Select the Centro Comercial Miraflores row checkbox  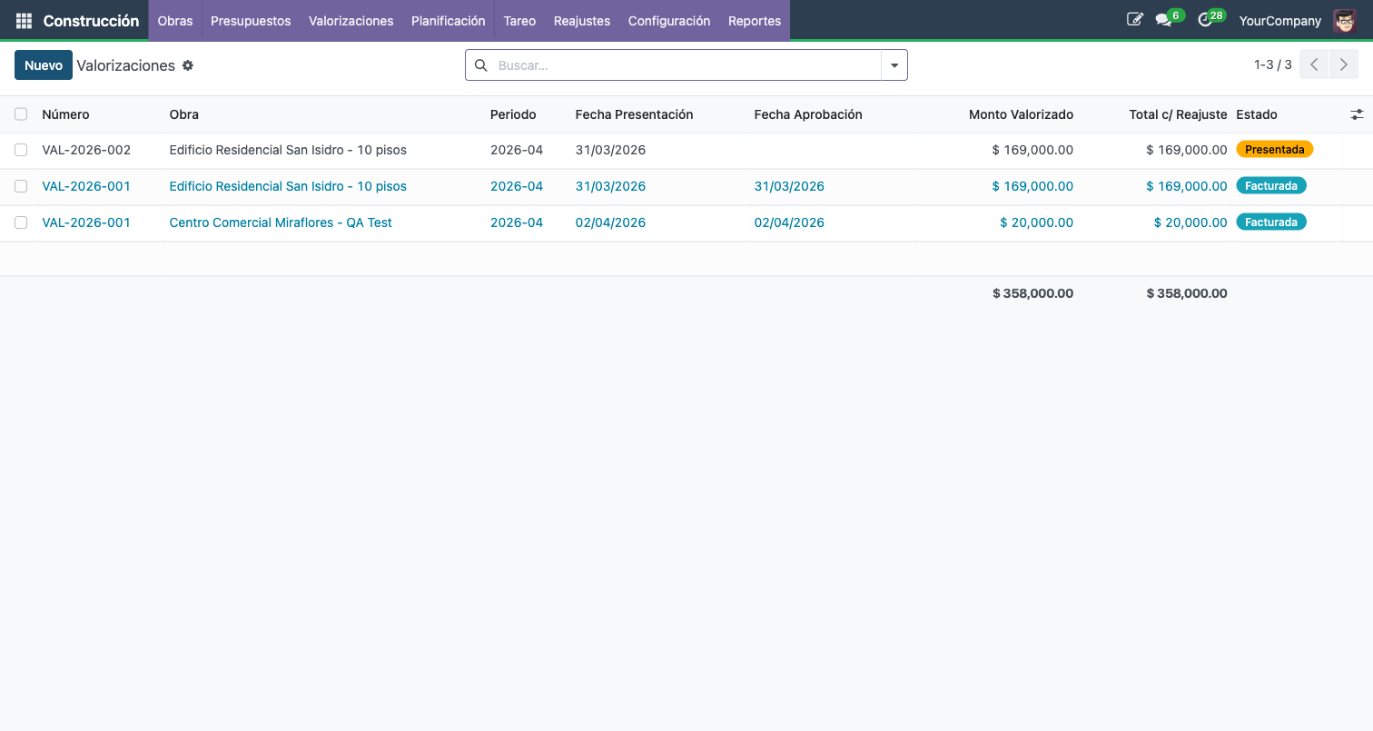point(21,222)
